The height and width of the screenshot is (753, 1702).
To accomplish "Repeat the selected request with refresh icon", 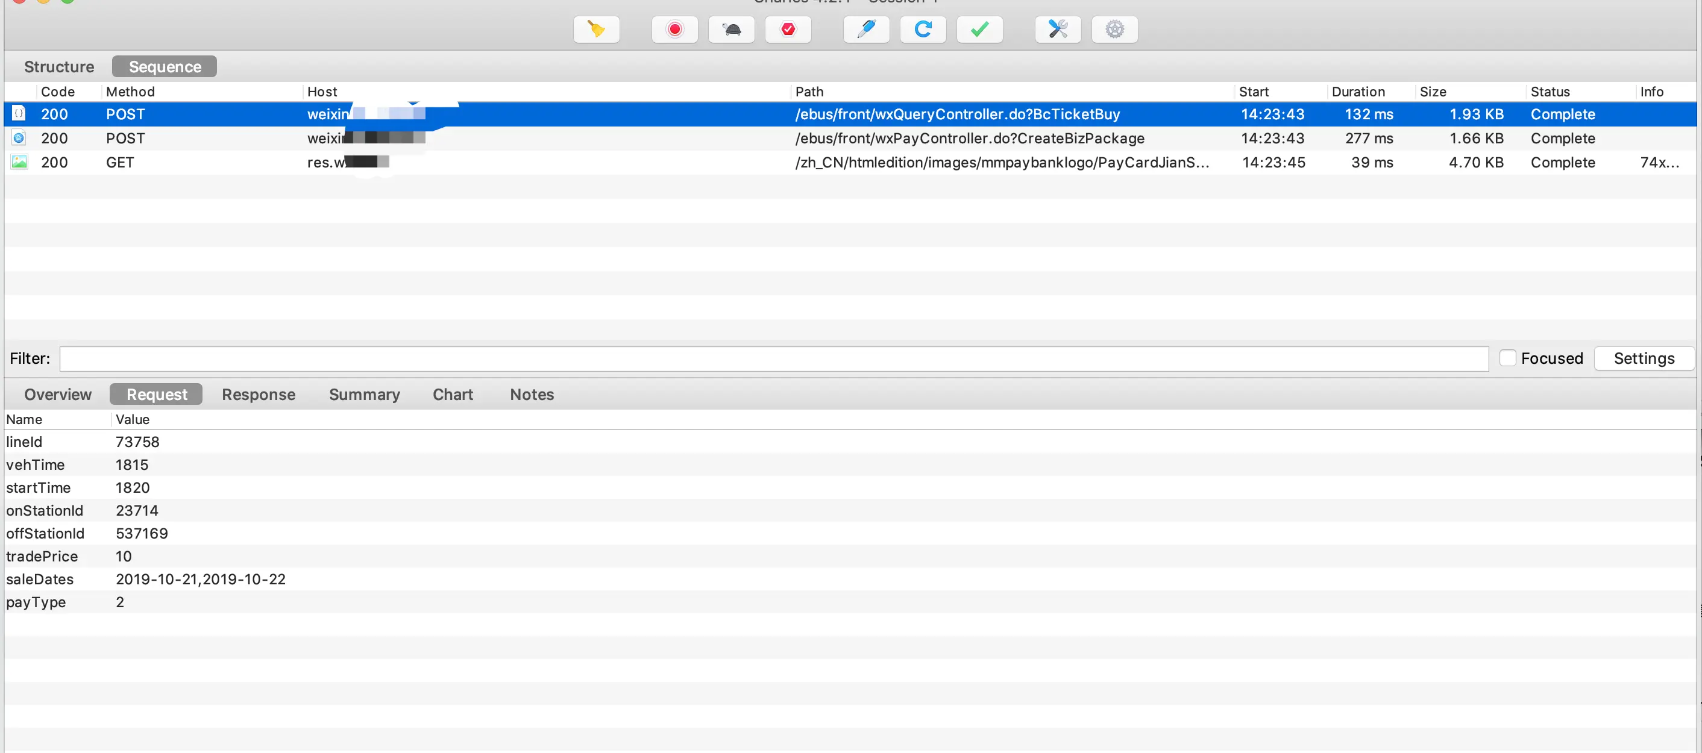I will coord(923,29).
